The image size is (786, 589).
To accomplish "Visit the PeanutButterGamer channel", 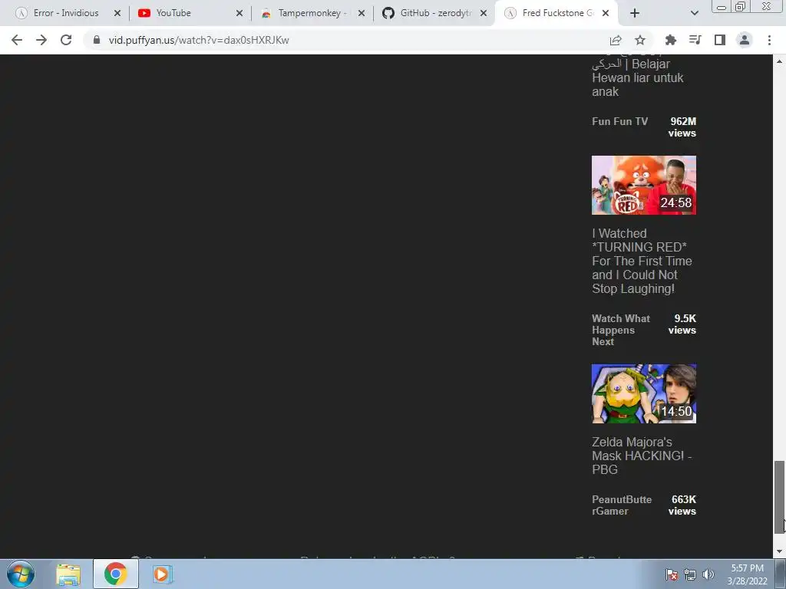I will tap(622, 505).
